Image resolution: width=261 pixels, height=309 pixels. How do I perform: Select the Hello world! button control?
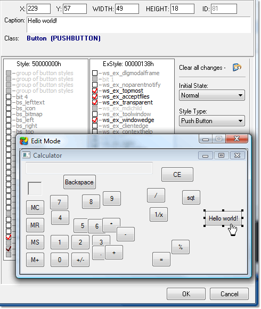point(223,218)
